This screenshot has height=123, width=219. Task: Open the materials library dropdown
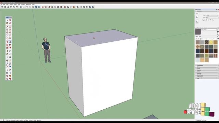coord(209,39)
